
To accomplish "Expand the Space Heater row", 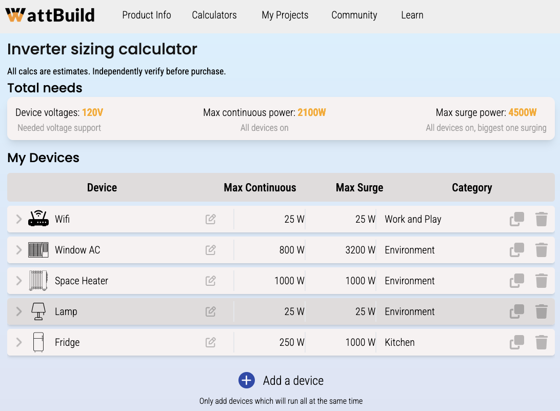I will (x=19, y=281).
